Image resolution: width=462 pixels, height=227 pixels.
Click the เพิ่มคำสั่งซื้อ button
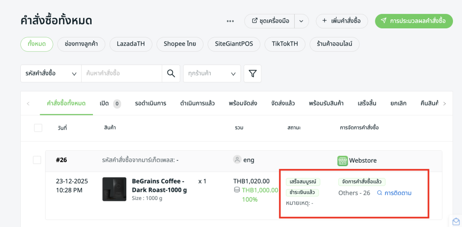[x=342, y=21]
